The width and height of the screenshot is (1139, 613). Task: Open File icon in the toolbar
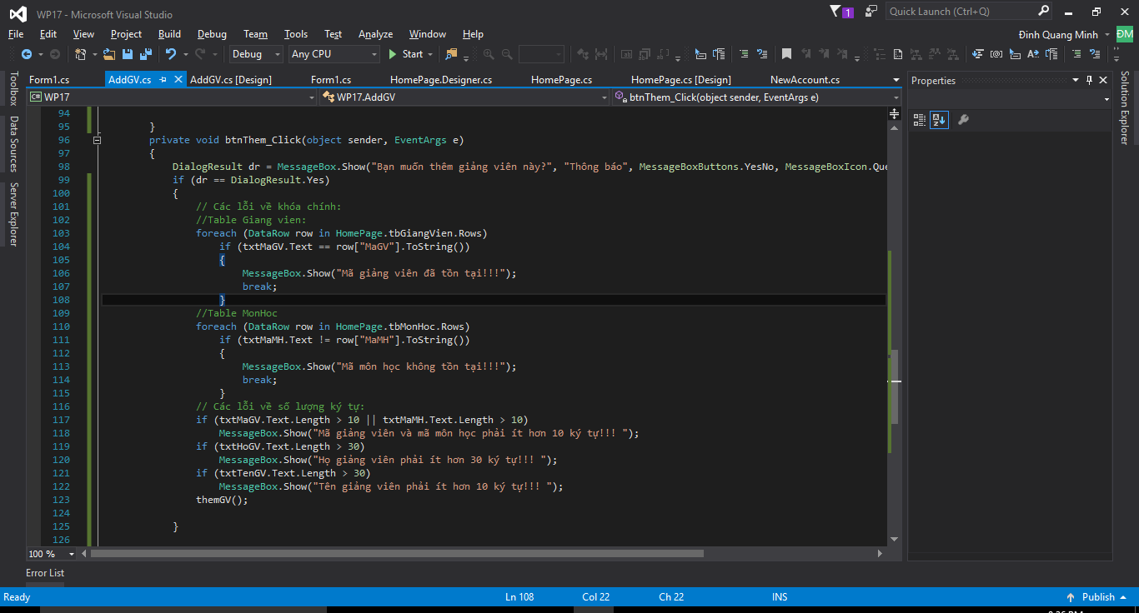(x=109, y=54)
